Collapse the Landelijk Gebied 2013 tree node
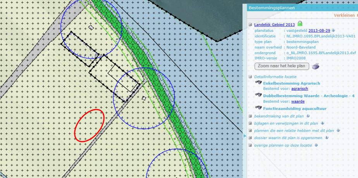This screenshot has height=178, width=358. 250,25
